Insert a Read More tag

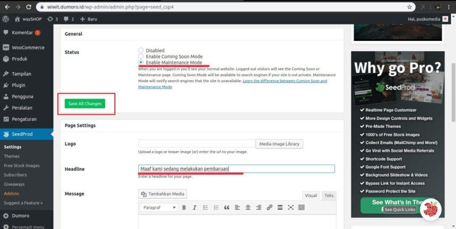pyautogui.click(x=280, y=208)
